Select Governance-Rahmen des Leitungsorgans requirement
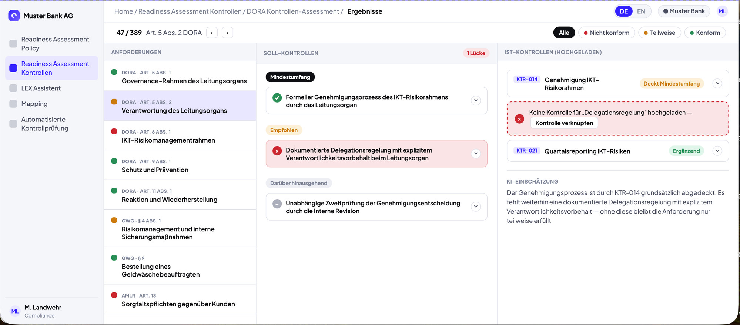This screenshot has width=740, height=325. pos(180,76)
